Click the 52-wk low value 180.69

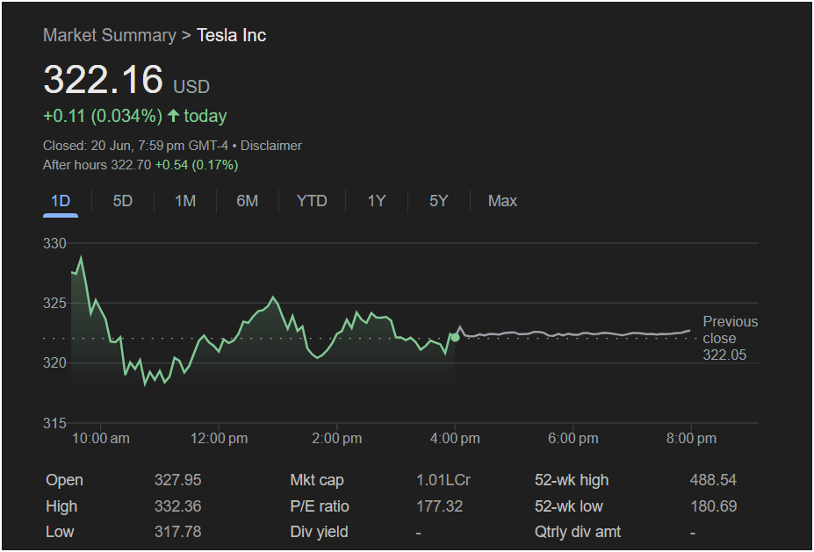click(x=713, y=506)
